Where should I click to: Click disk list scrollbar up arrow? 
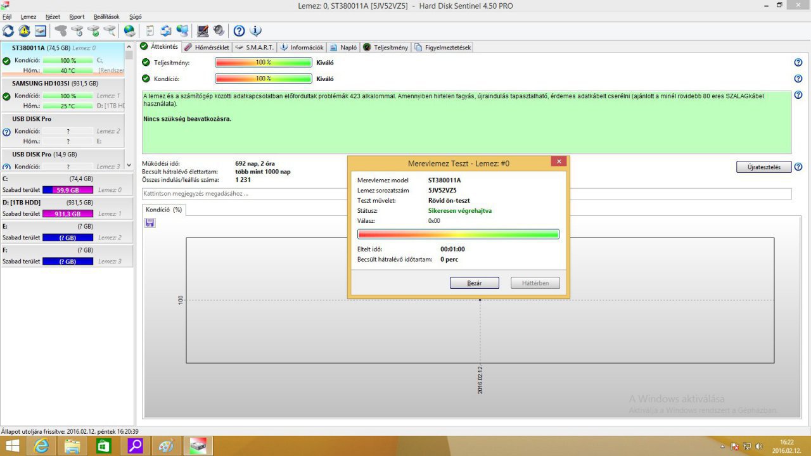[129, 46]
